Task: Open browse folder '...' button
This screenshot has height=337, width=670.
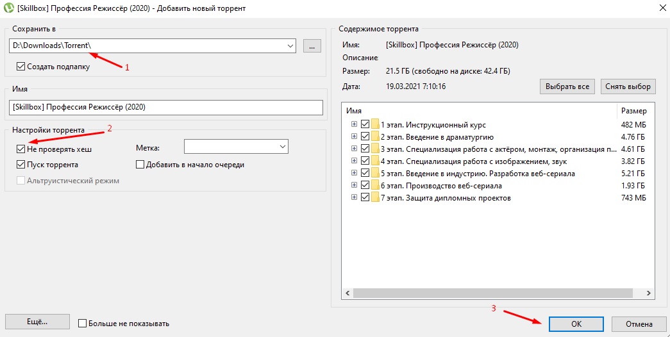Action: pyautogui.click(x=312, y=45)
